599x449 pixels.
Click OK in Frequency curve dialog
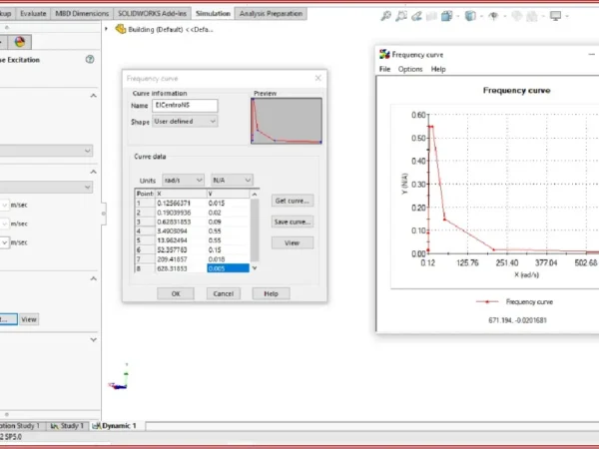click(176, 293)
